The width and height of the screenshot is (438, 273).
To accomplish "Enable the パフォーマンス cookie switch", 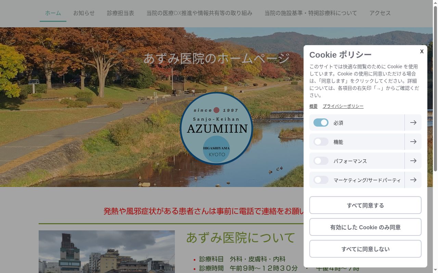I will 321,161.
